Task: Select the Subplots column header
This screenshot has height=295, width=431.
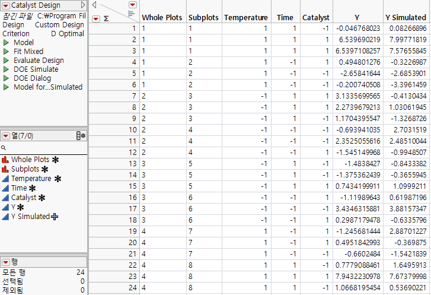Action: [204, 18]
